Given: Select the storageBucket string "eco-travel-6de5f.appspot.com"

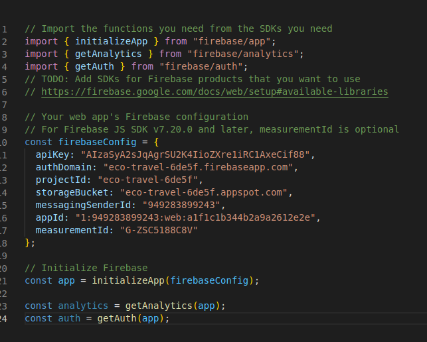Looking at the screenshot, I should 207,192.
